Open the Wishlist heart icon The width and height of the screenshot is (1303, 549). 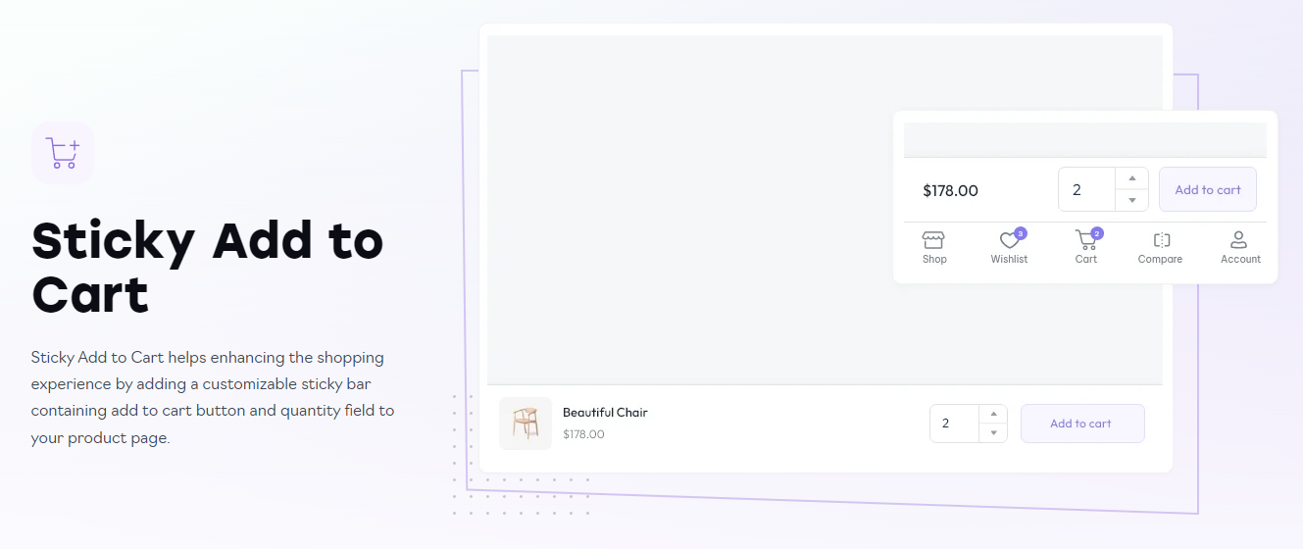pos(1009,241)
